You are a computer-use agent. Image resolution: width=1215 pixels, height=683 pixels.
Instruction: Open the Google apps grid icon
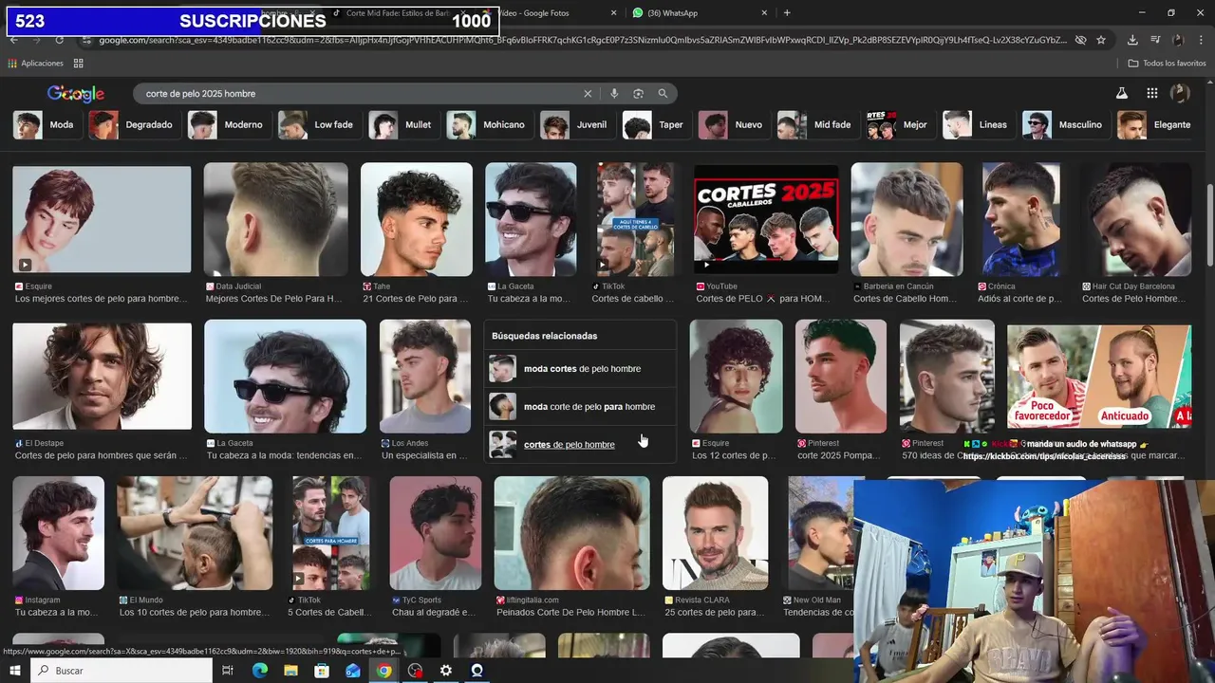point(1151,93)
